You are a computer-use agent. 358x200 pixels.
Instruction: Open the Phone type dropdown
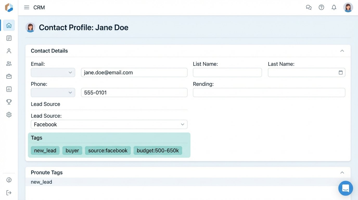coord(53,92)
